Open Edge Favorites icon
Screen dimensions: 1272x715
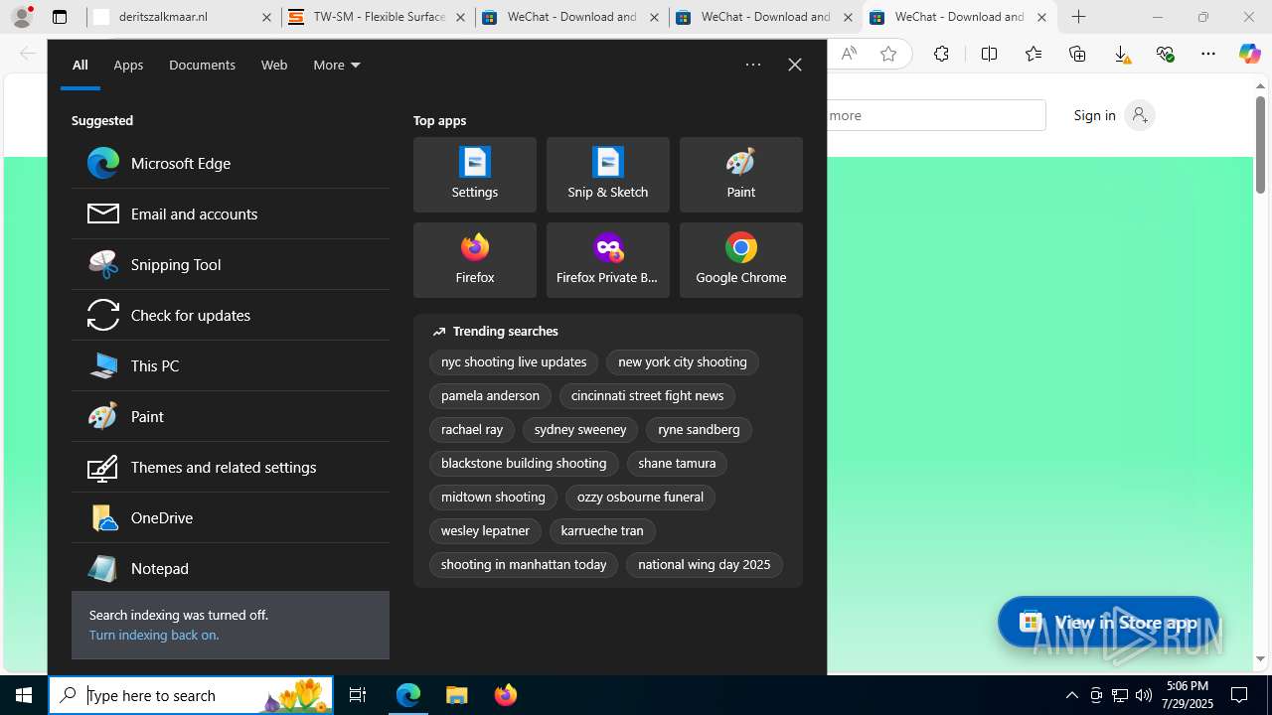pos(1033,54)
